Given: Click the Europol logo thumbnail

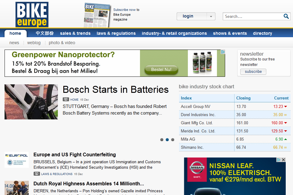Looking at the screenshot, I should click(x=17, y=160).
